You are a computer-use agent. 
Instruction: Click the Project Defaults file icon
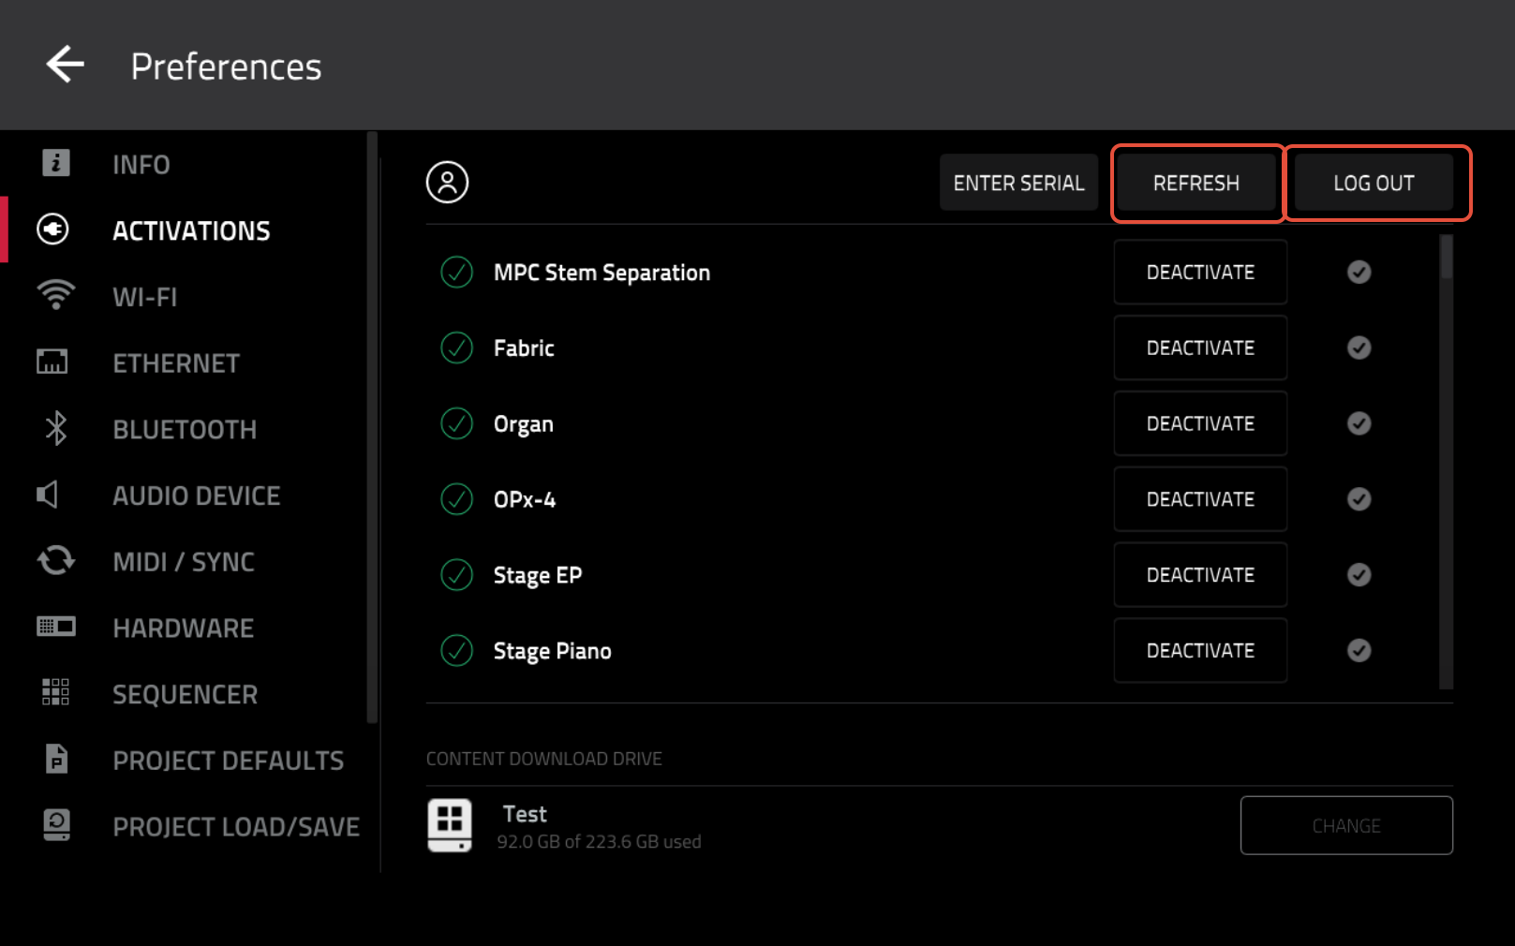[x=56, y=759]
